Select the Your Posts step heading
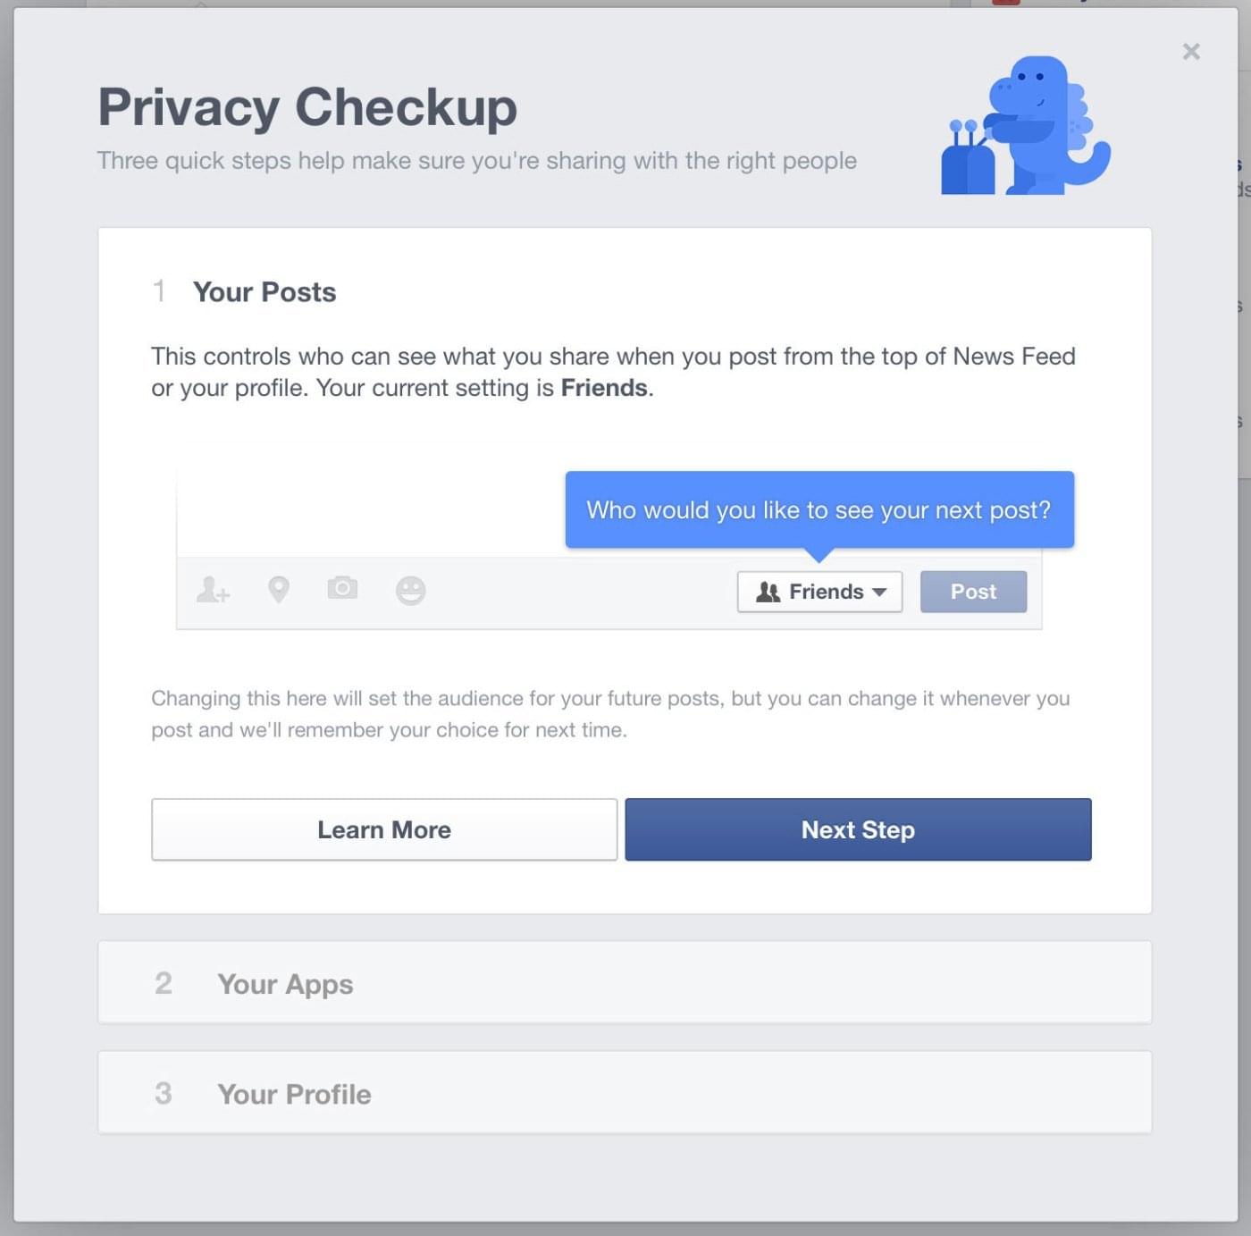Image resolution: width=1251 pixels, height=1236 pixels. tap(264, 292)
